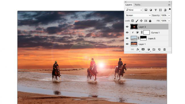185x104 pixels.
Task: Click link icon between Layer 0 and mask
Action: 139,38
